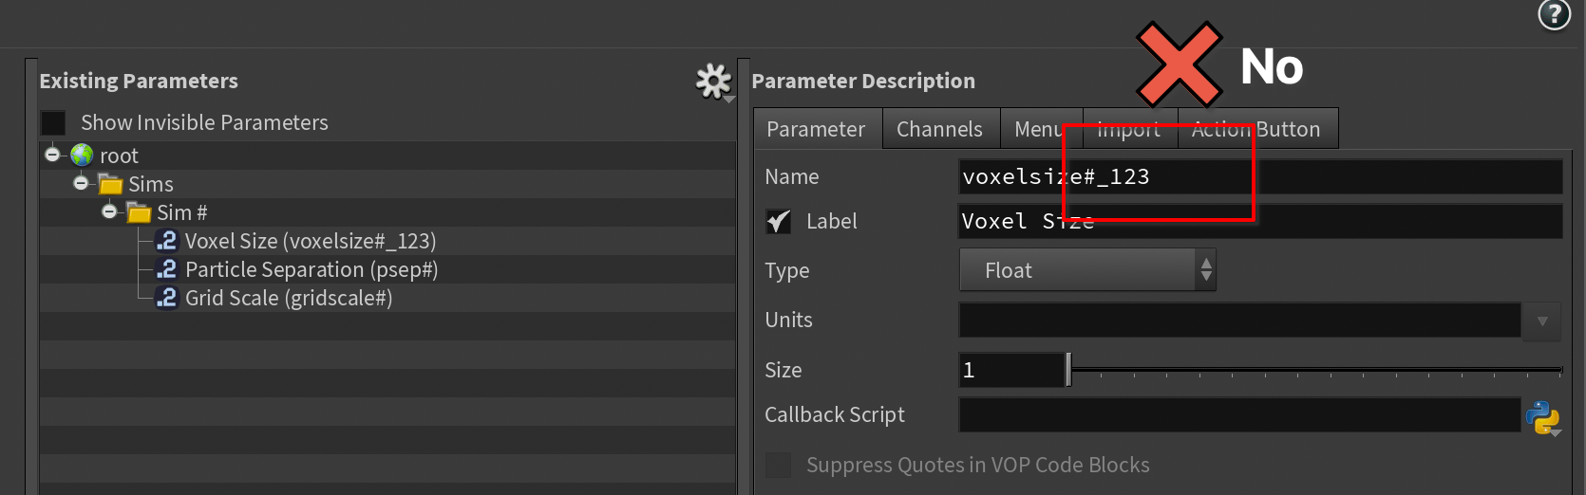1586x495 pixels.
Task: Click the Particle Separation float parameter icon
Action: tap(166, 269)
